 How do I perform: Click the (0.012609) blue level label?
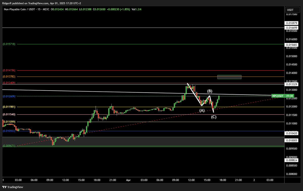point(9,96)
